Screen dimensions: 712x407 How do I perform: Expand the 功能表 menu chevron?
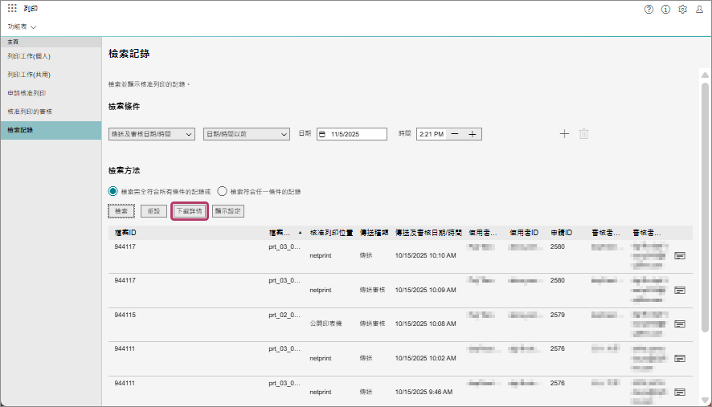click(33, 26)
